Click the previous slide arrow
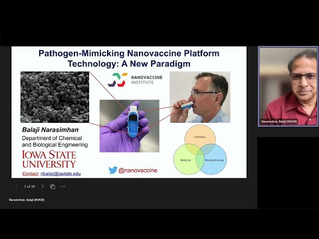Image resolution: width=319 pixels, height=239 pixels. coord(17,187)
